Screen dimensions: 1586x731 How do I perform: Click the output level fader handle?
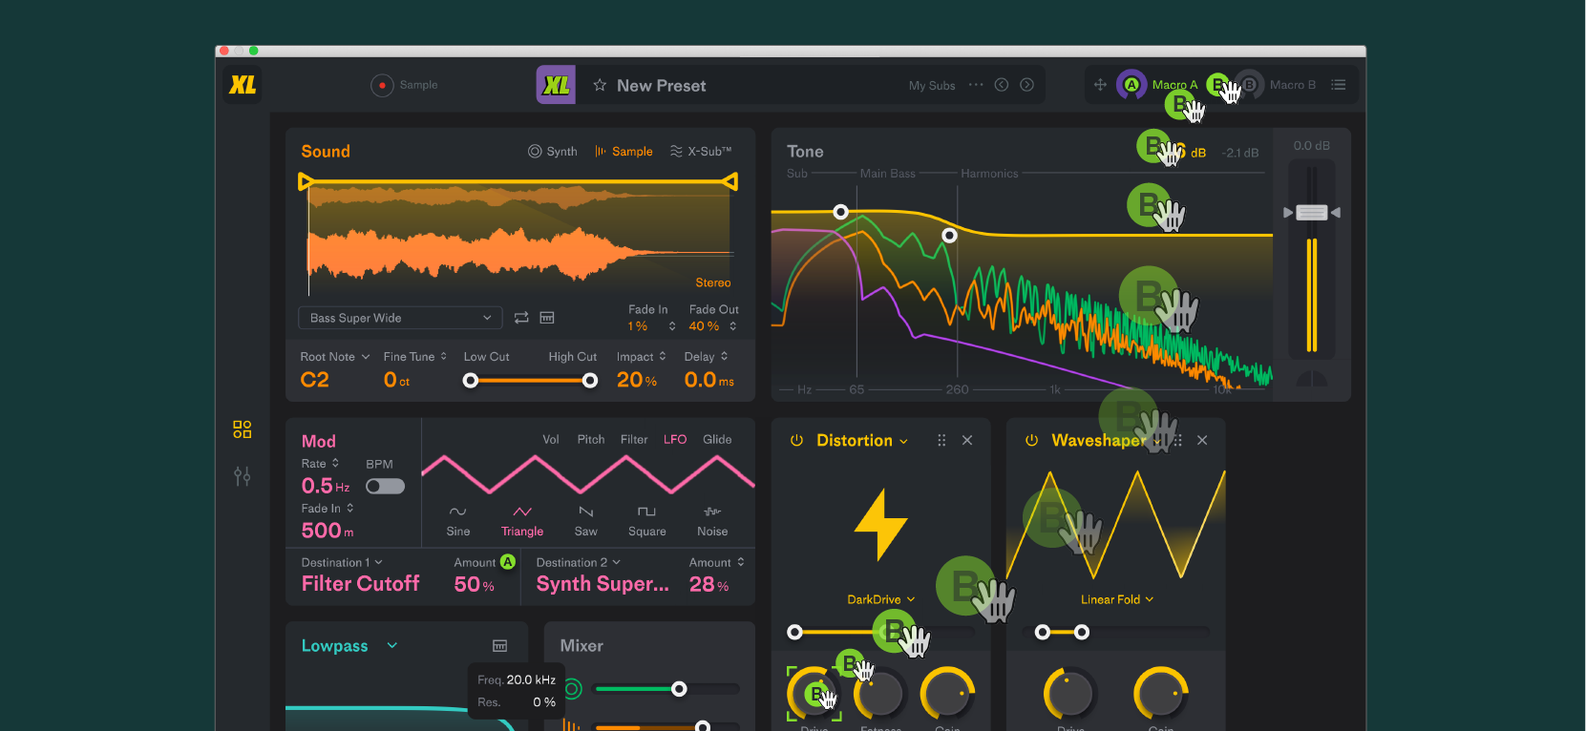coord(1312,212)
